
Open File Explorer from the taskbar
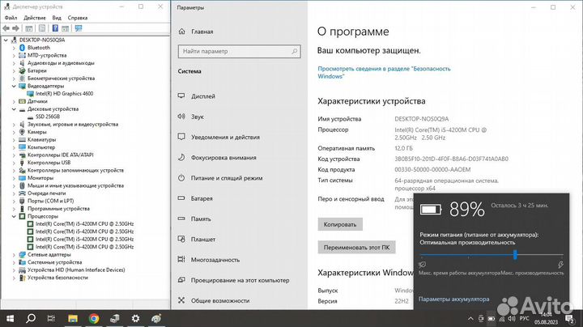point(73,318)
